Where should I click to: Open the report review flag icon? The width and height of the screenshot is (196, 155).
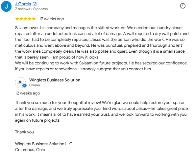coord(183,6)
